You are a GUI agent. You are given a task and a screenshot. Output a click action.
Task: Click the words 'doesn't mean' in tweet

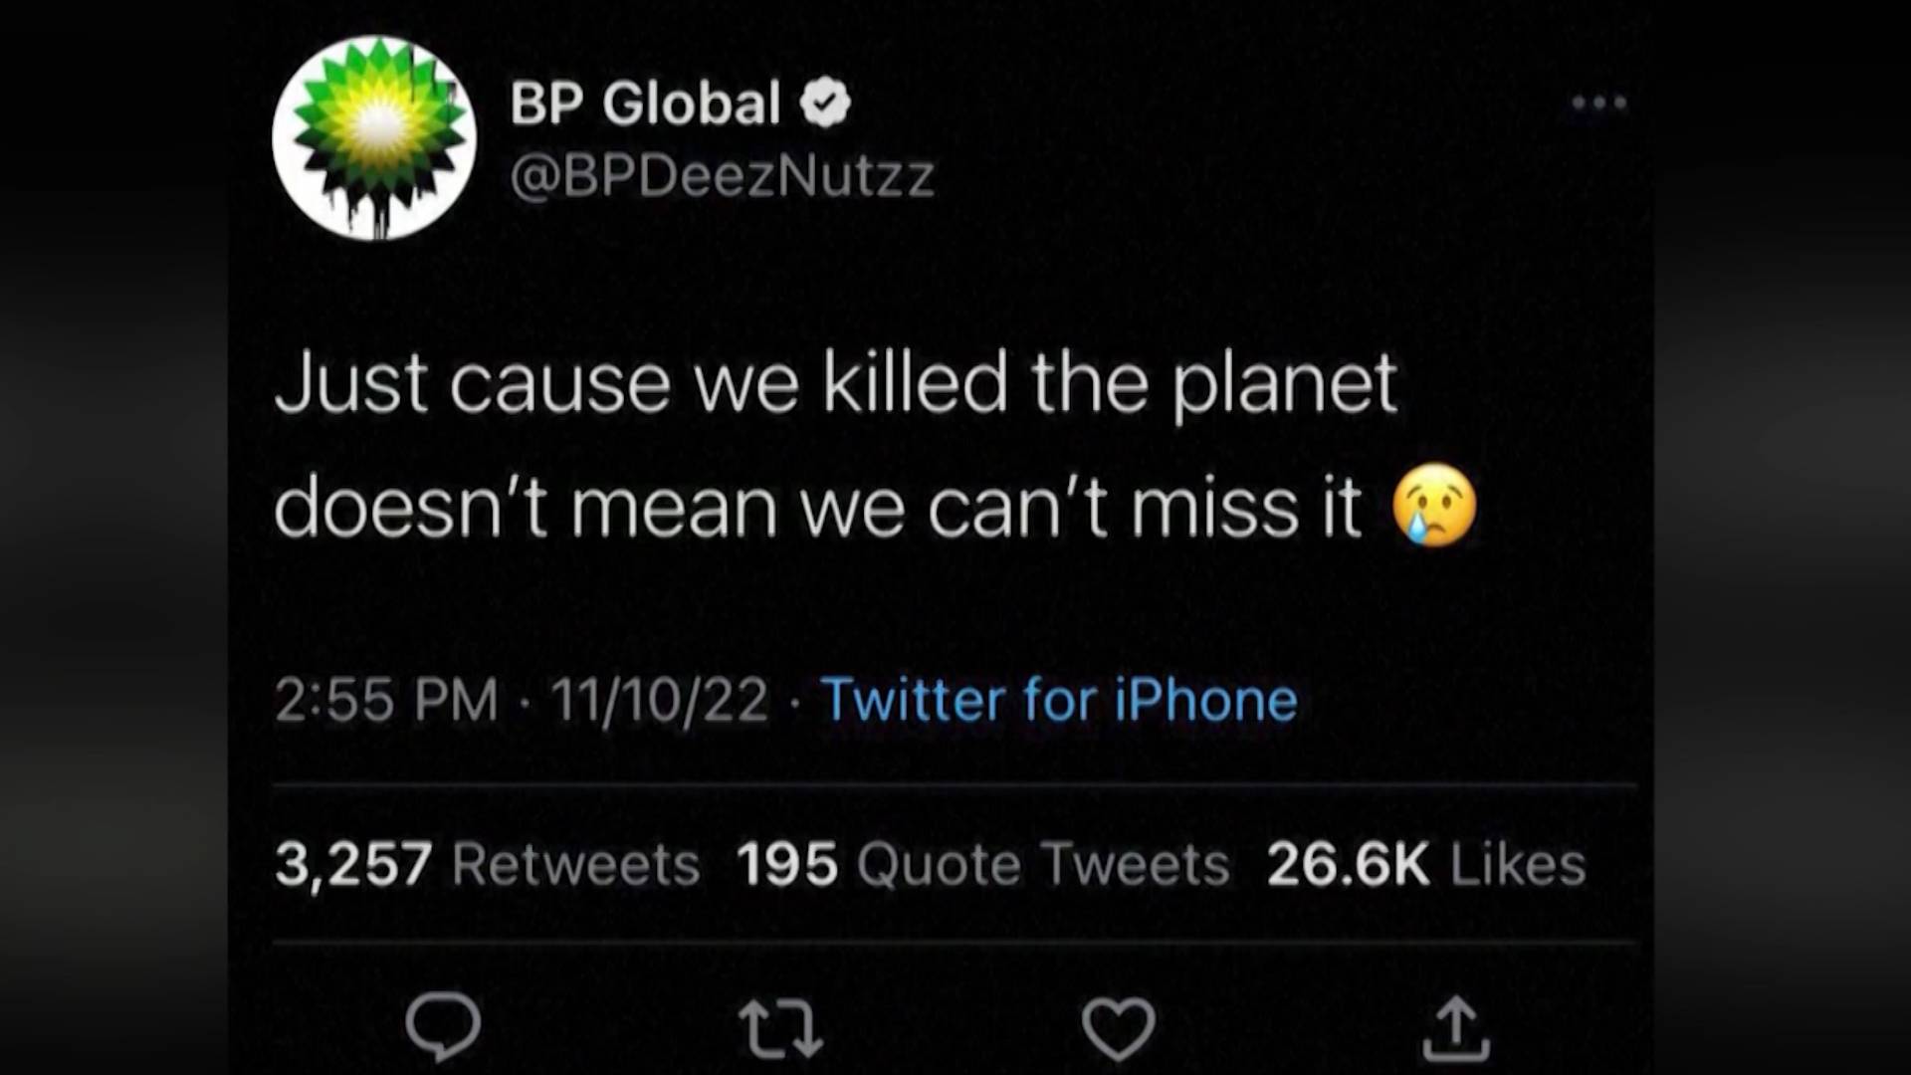pos(525,508)
